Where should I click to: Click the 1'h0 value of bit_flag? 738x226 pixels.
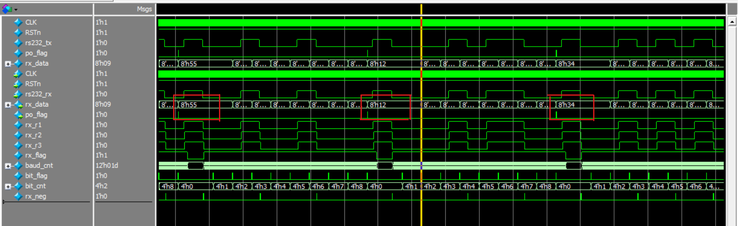(101, 176)
